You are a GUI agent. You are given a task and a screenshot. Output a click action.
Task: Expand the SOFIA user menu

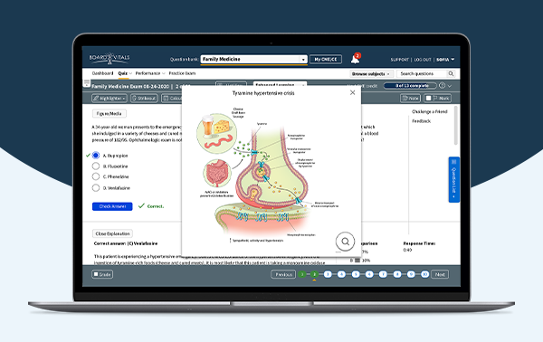click(x=445, y=60)
